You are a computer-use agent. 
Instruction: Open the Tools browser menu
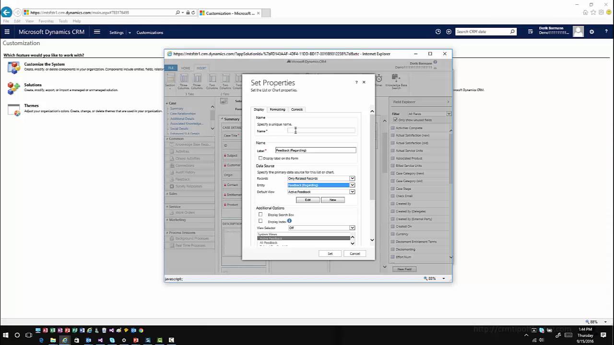click(63, 21)
